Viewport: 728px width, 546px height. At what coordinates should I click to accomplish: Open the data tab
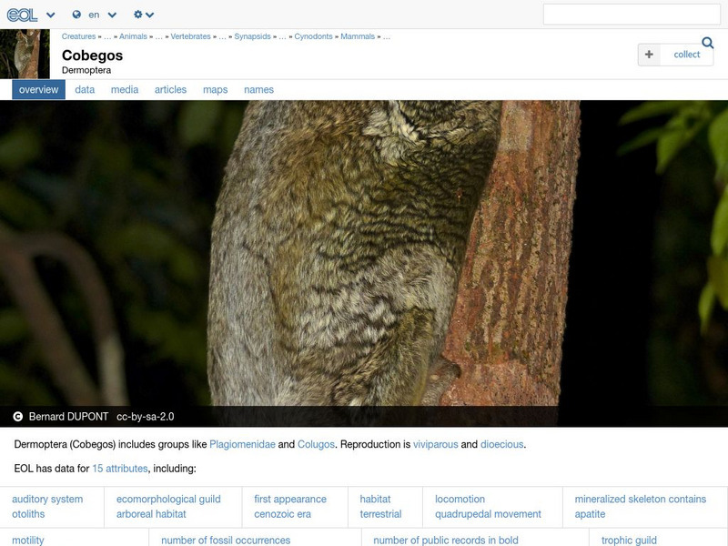84,89
